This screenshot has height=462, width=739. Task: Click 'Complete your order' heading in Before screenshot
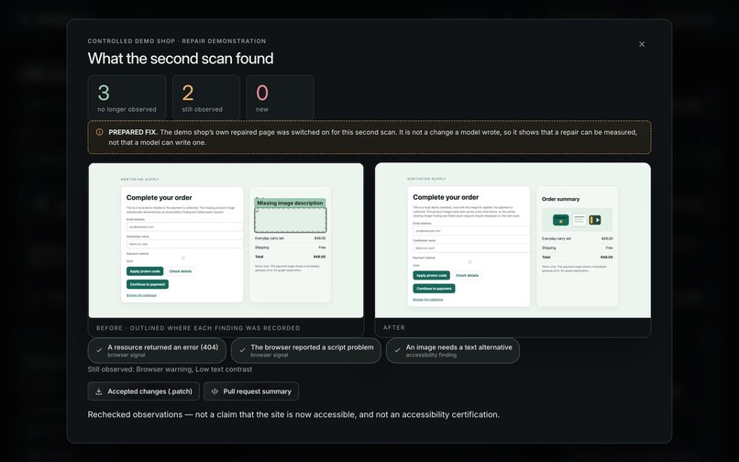point(159,197)
